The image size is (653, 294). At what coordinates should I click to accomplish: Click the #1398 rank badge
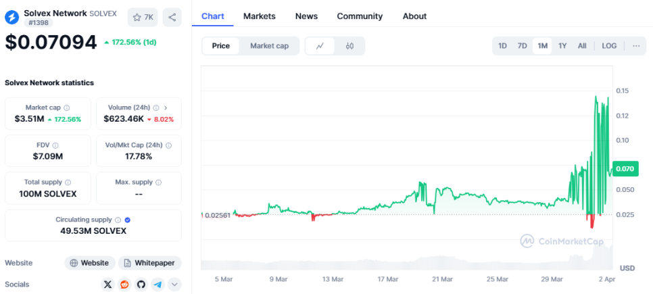pyautogui.click(x=39, y=23)
